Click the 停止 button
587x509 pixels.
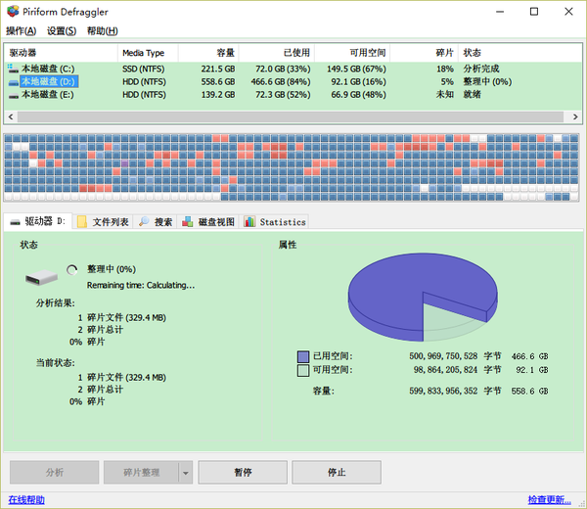coord(337,473)
